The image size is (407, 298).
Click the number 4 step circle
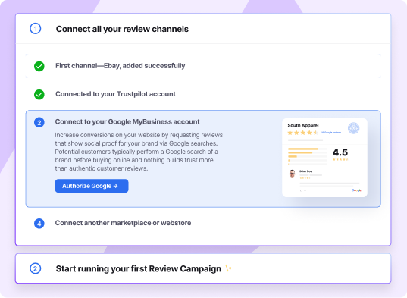click(x=39, y=224)
